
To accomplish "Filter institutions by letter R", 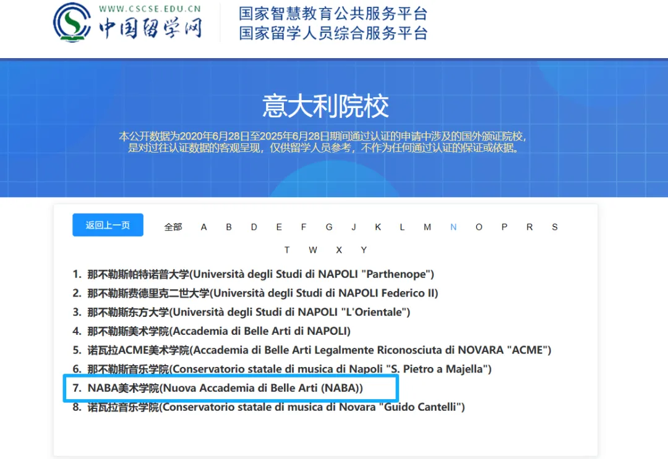I will [x=529, y=227].
